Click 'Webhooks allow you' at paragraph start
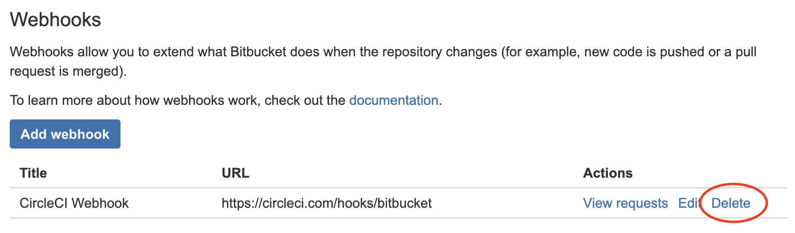This screenshot has height=233, width=795. pos(72,52)
